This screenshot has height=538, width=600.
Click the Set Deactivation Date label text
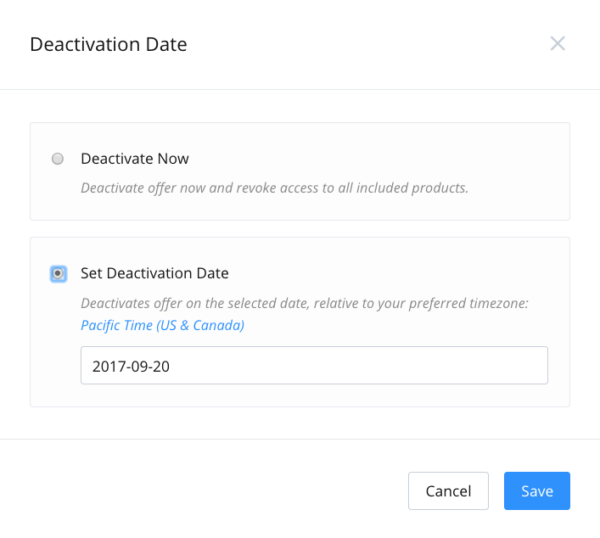(x=154, y=273)
